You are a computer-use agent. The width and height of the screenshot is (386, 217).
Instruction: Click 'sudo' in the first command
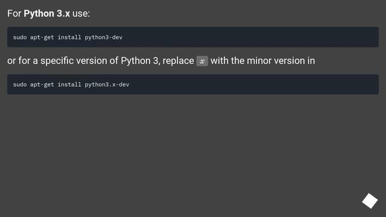20,37
